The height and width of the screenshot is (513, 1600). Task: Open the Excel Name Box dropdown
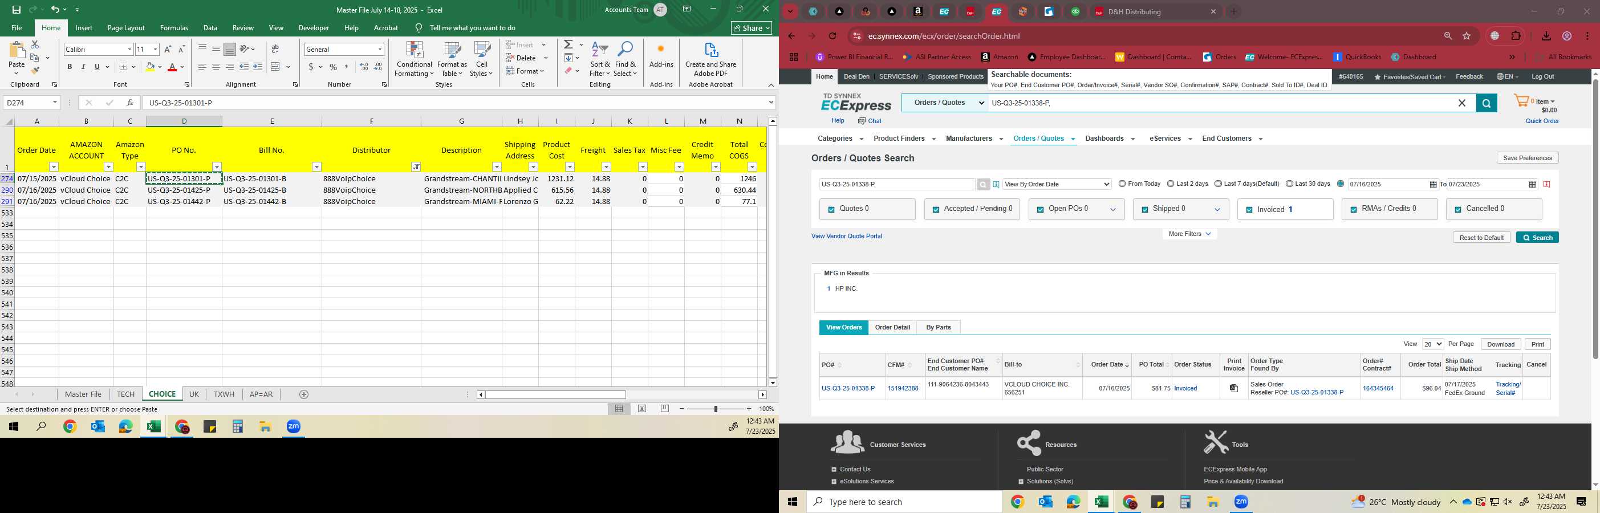point(55,103)
